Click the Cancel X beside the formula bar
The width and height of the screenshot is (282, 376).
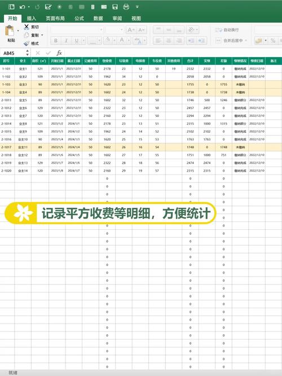click(38, 53)
